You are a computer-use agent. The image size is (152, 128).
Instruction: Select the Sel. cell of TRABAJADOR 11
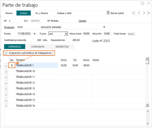pyautogui.click(x=12, y=77)
